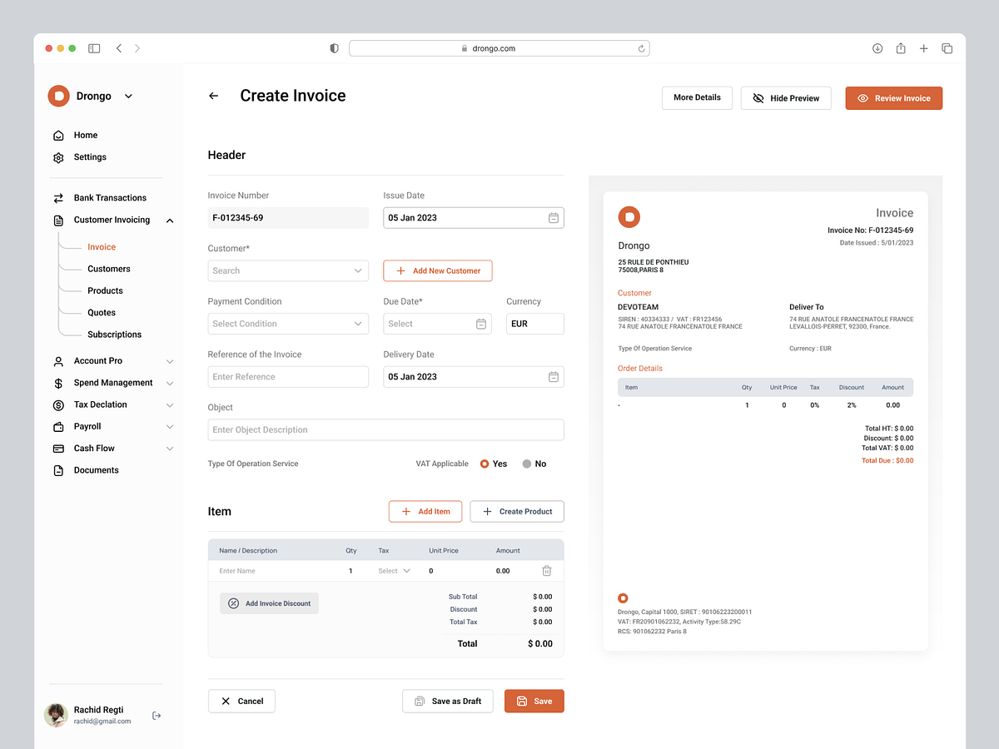Click the trash icon on the item row
This screenshot has width=999, height=749.
click(547, 571)
